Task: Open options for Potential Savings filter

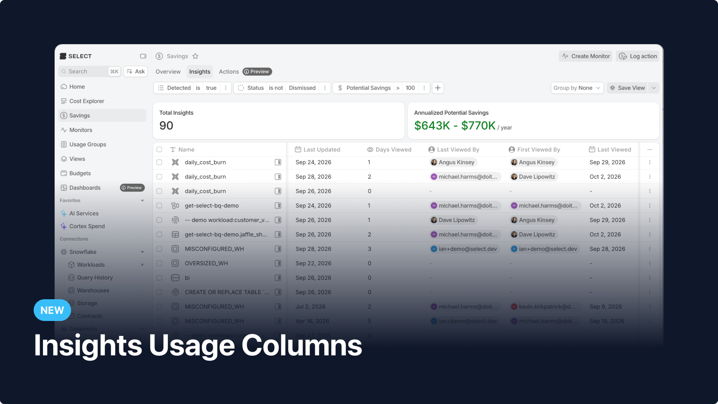Action: coord(424,88)
